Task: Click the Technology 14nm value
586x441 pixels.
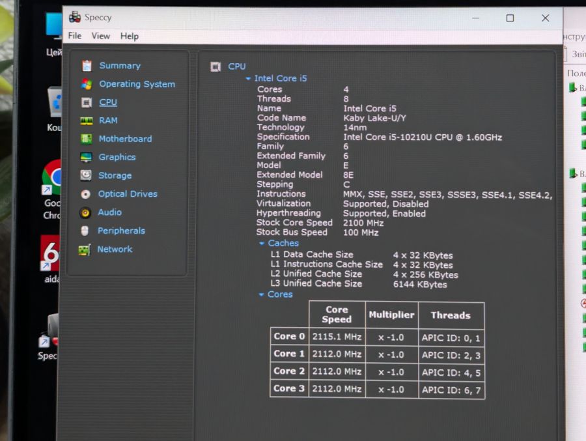Action: pyautogui.click(x=355, y=128)
